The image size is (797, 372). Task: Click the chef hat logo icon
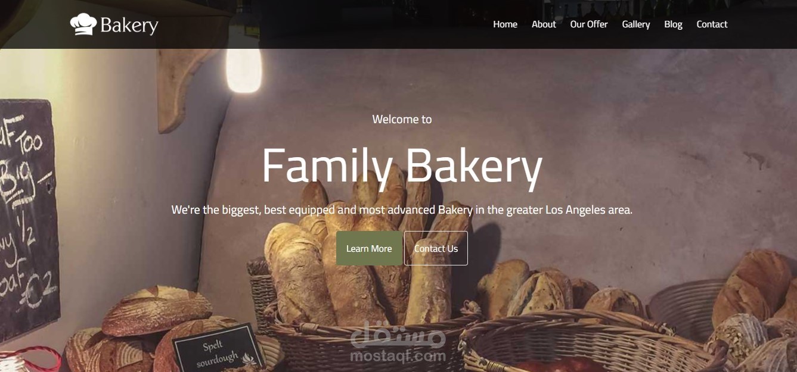click(x=83, y=24)
